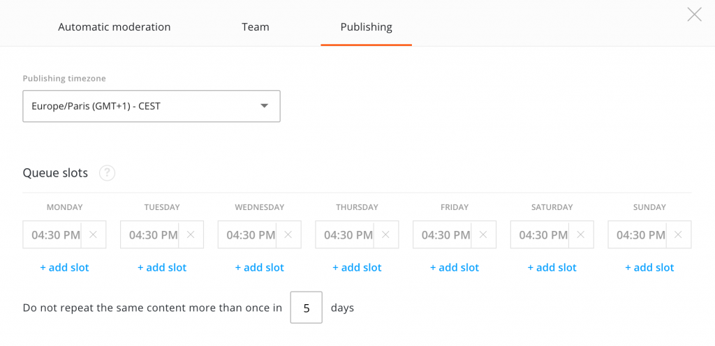Click the repeat days number field

pyautogui.click(x=306, y=308)
